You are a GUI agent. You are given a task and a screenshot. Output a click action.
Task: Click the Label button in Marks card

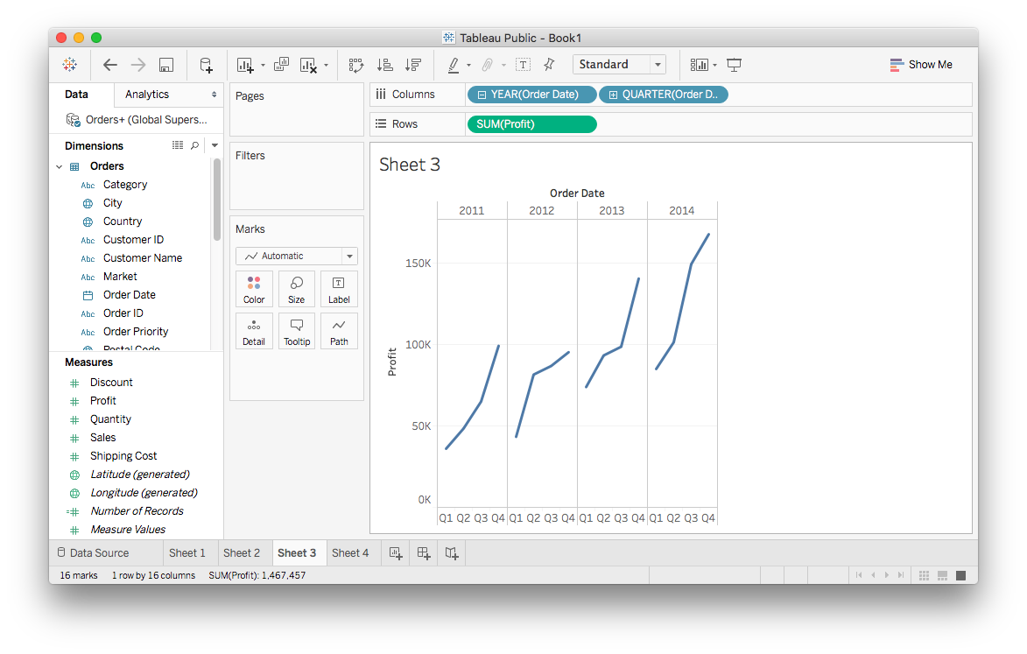tap(339, 289)
